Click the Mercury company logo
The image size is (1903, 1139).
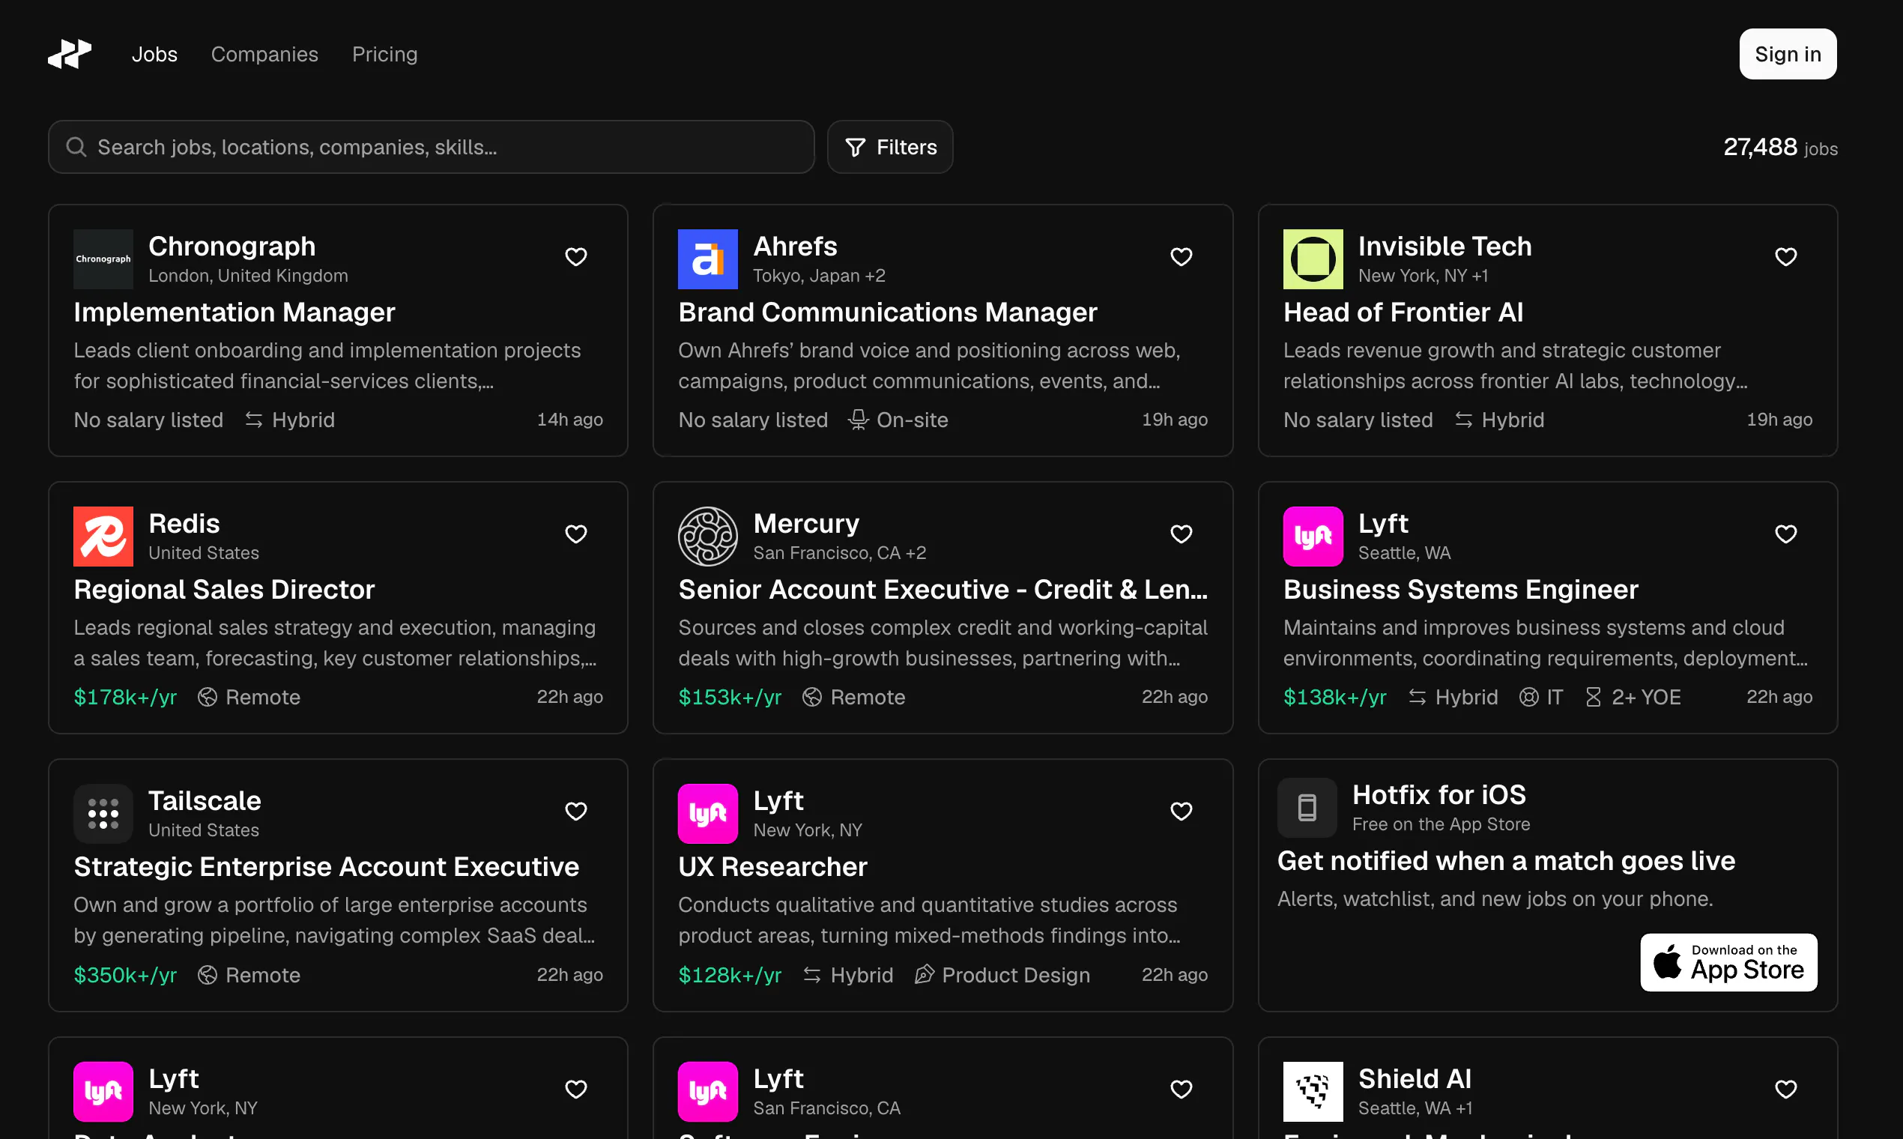(707, 537)
